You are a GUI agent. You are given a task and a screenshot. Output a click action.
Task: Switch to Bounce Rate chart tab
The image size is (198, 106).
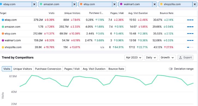(x=116, y=69)
